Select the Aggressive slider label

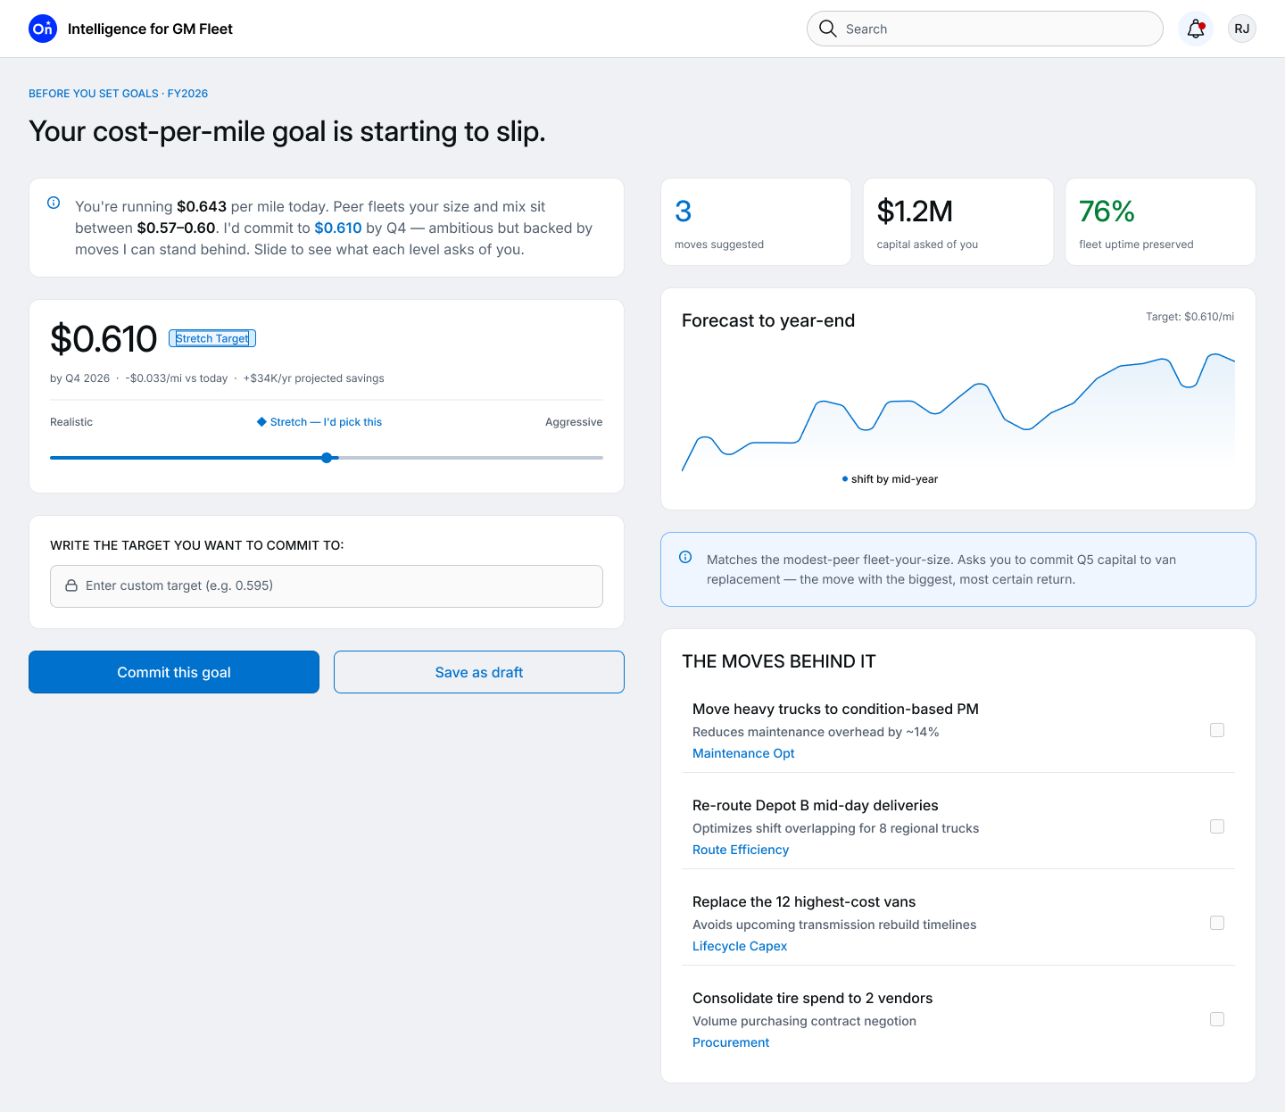574,422
